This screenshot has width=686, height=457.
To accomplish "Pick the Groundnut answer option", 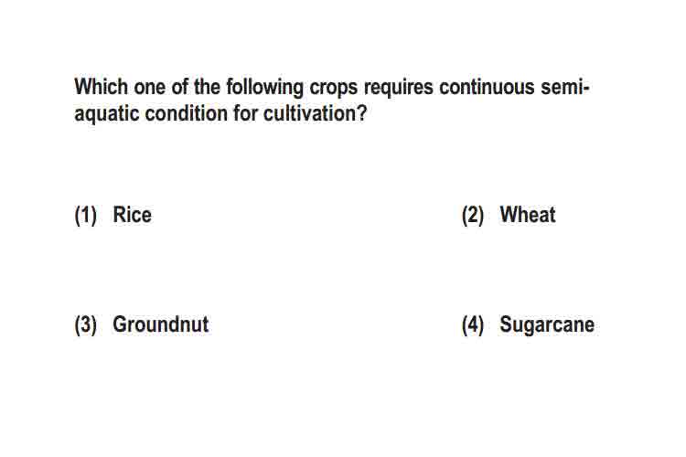I will click(x=161, y=324).
